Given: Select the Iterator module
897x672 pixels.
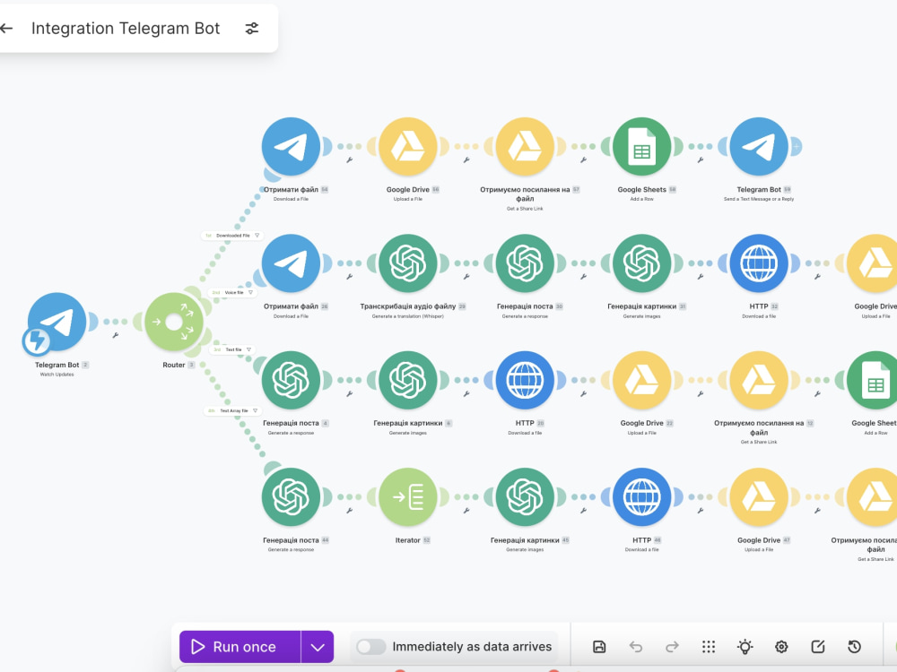Looking at the screenshot, I should tap(408, 497).
